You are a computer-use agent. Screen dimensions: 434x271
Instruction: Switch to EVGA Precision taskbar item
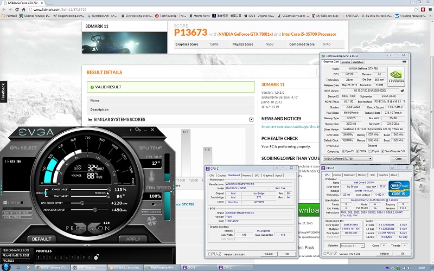pos(88,267)
